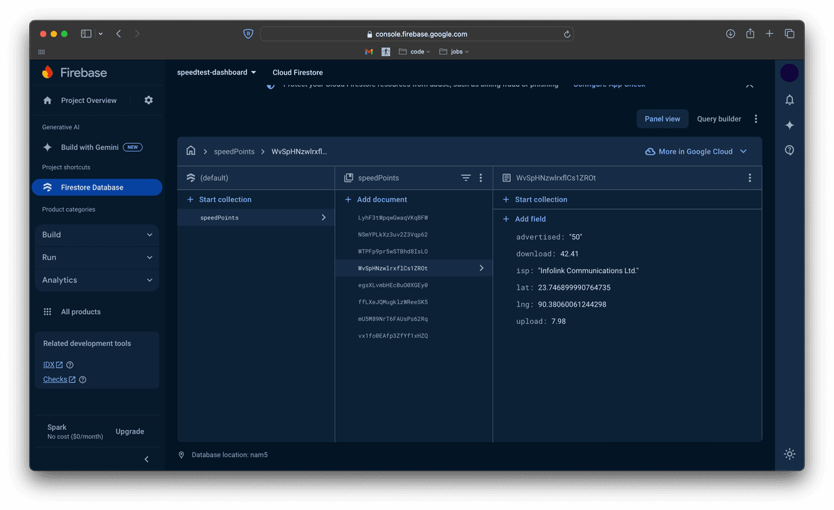834x510 pixels.
Task: Open the notifications bell
Action: click(790, 100)
